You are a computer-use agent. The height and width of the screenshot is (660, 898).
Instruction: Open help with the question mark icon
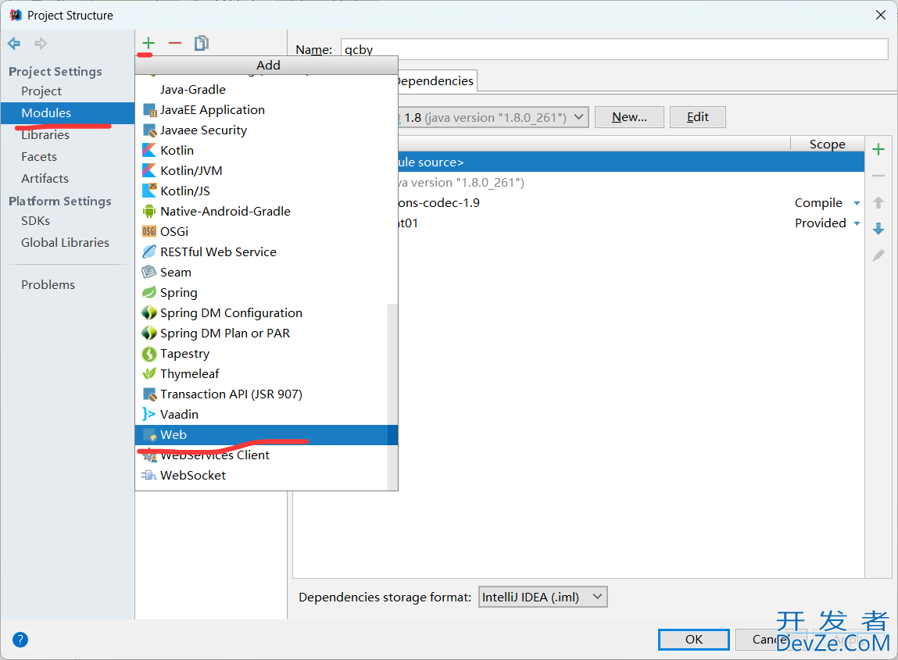pos(20,640)
